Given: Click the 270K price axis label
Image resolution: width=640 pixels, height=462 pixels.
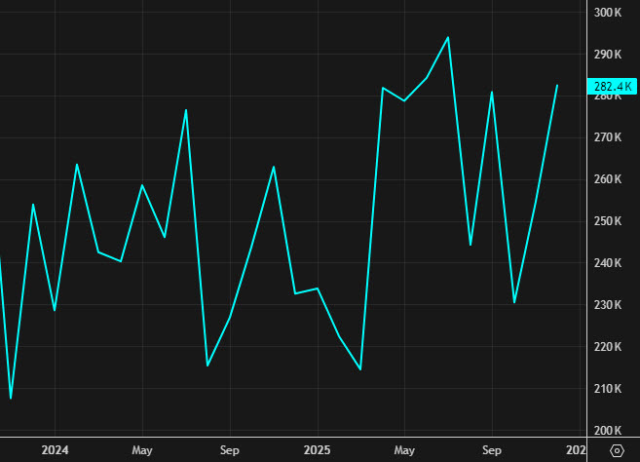Looking at the screenshot, I should [609, 137].
